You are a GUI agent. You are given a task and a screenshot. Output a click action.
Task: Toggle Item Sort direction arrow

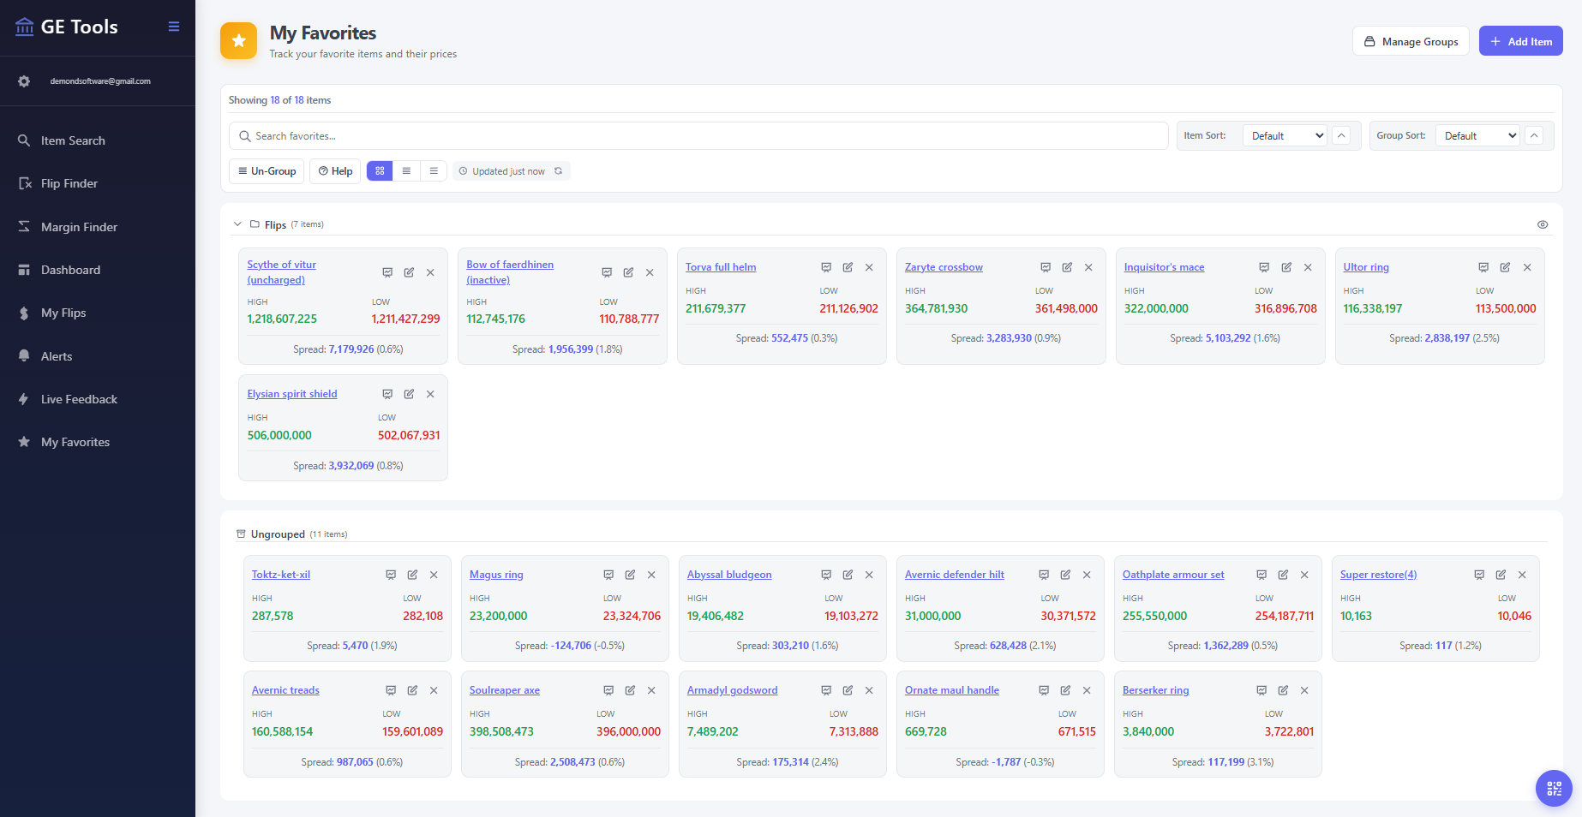pyautogui.click(x=1342, y=135)
